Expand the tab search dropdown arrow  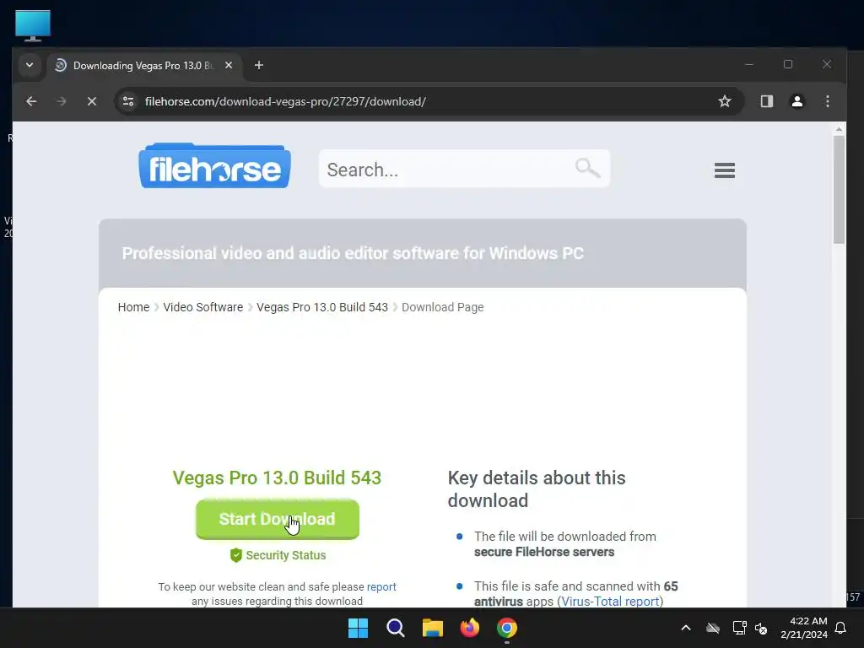pos(30,65)
